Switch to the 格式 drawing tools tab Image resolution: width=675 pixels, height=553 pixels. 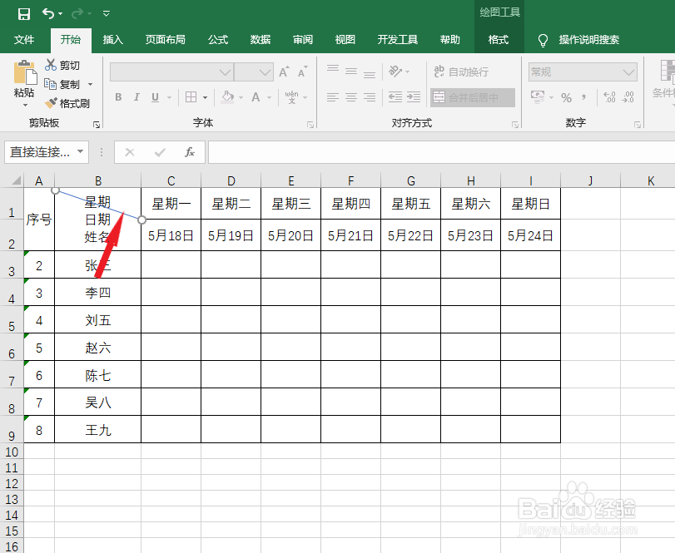click(499, 40)
